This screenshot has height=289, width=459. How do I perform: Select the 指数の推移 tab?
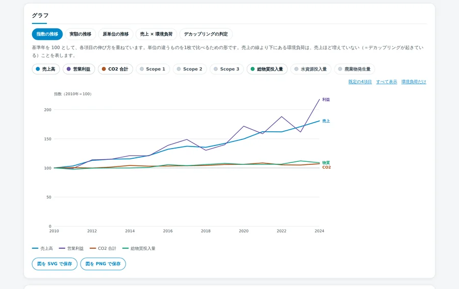(47, 34)
